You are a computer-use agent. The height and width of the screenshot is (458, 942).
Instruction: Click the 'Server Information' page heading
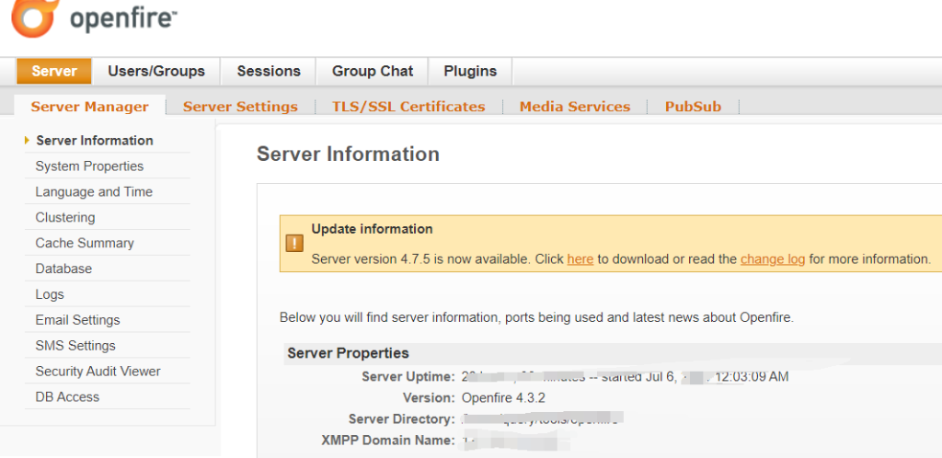(x=348, y=155)
